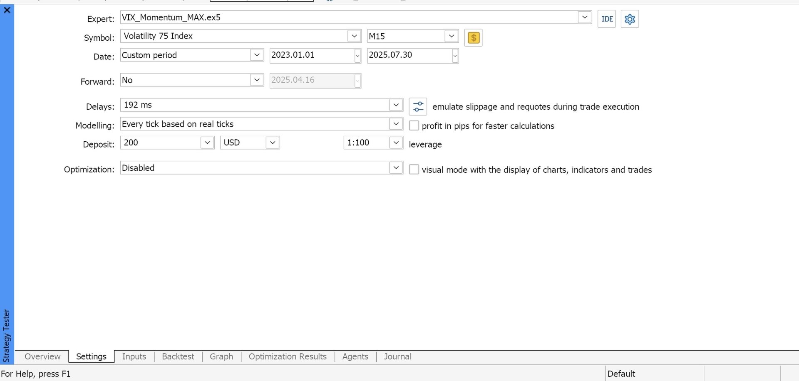Click the 'For Help, press F1' status text
The width and height of the screenshot is (799, 381).
(x=36, y=374)
